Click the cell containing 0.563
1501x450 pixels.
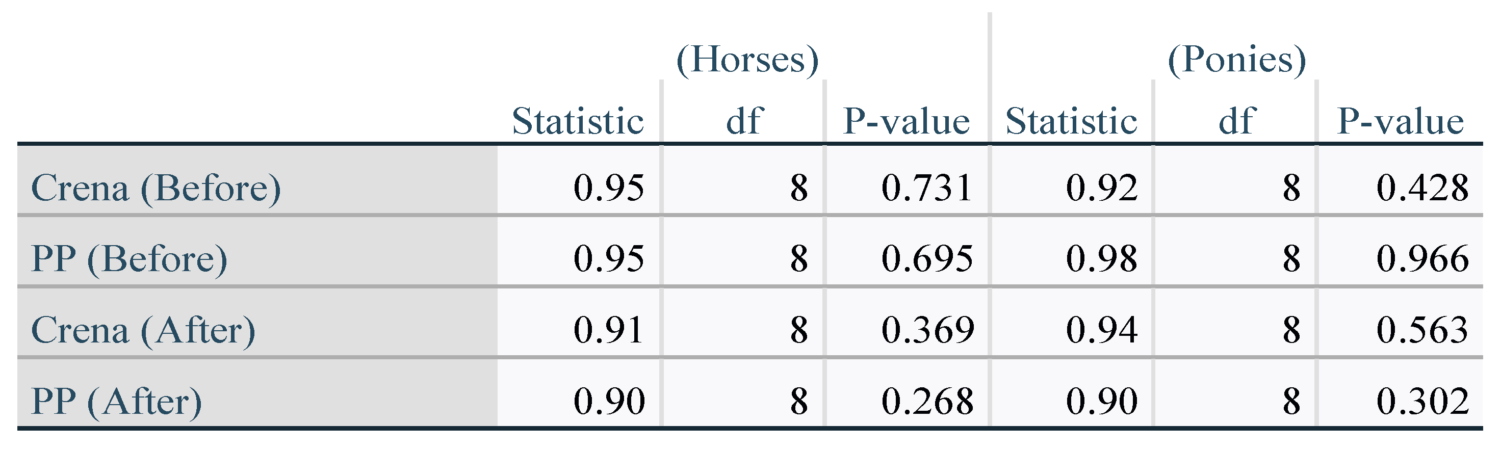[1422, 331]
